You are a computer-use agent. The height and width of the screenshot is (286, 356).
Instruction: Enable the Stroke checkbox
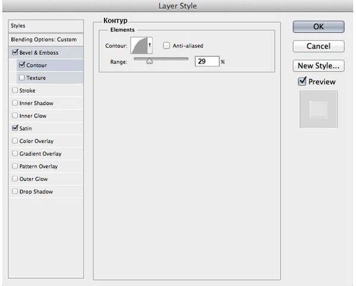click(x=15, y=90)
